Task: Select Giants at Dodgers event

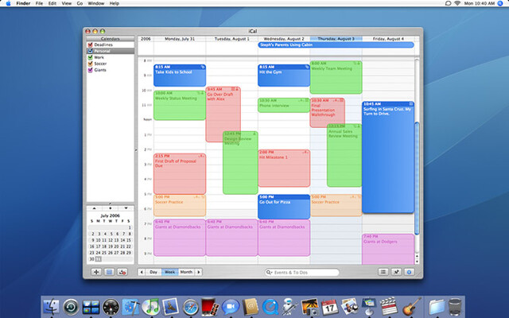Action: pyautogui.click(x=388, y=249)
